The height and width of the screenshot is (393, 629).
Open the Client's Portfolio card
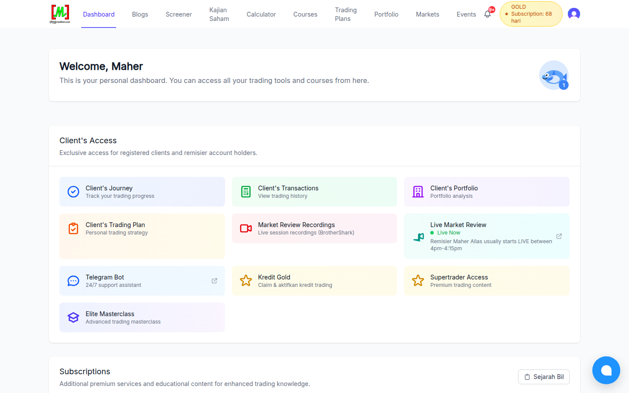487,192
